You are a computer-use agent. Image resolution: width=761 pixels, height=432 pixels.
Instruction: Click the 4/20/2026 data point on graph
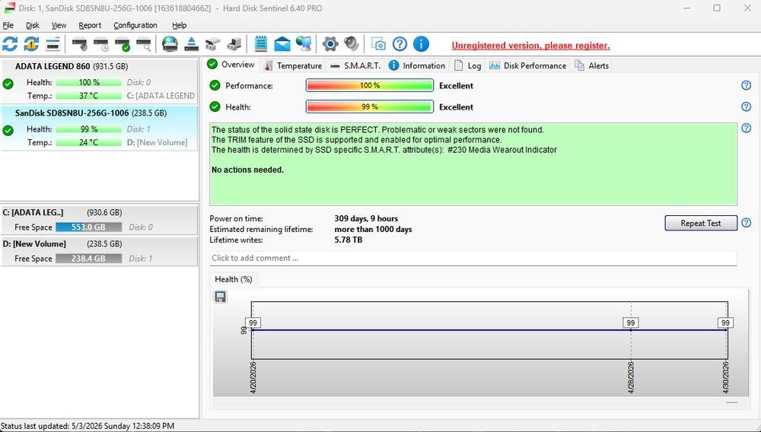click(252, 330)
